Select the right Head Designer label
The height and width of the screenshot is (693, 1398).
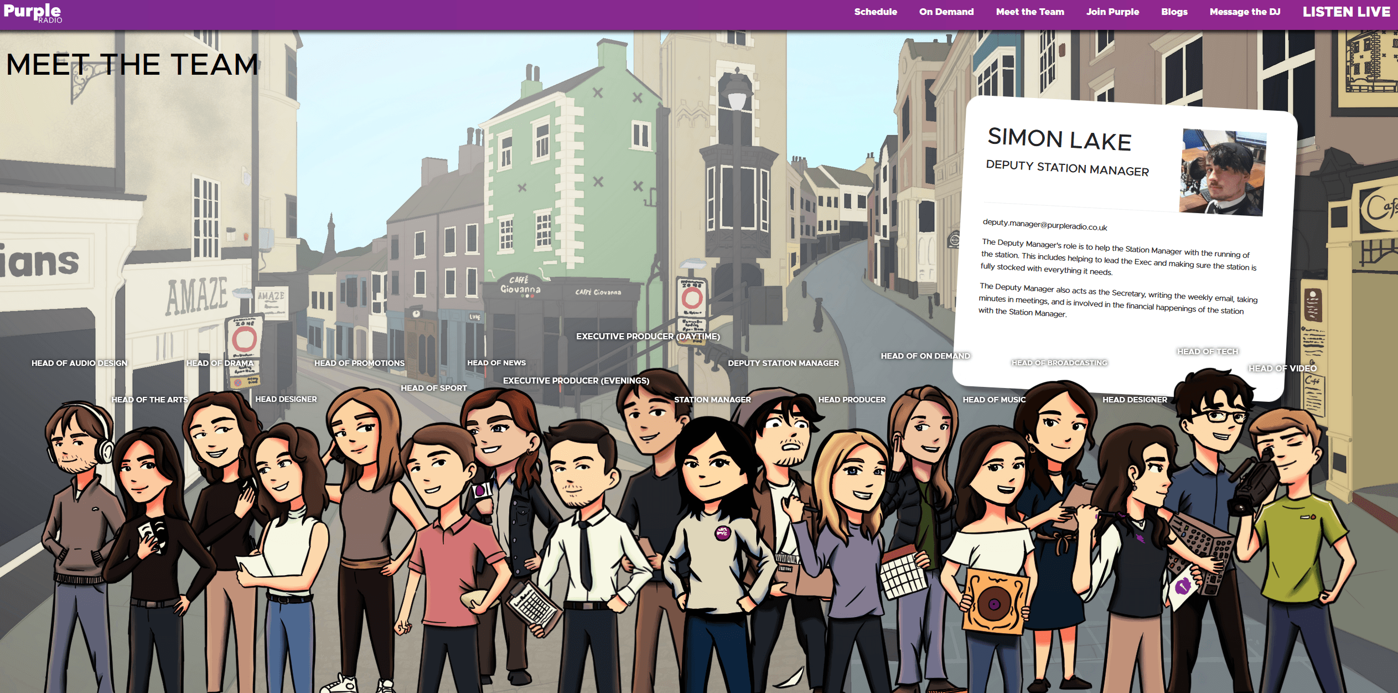[1135, 400]
